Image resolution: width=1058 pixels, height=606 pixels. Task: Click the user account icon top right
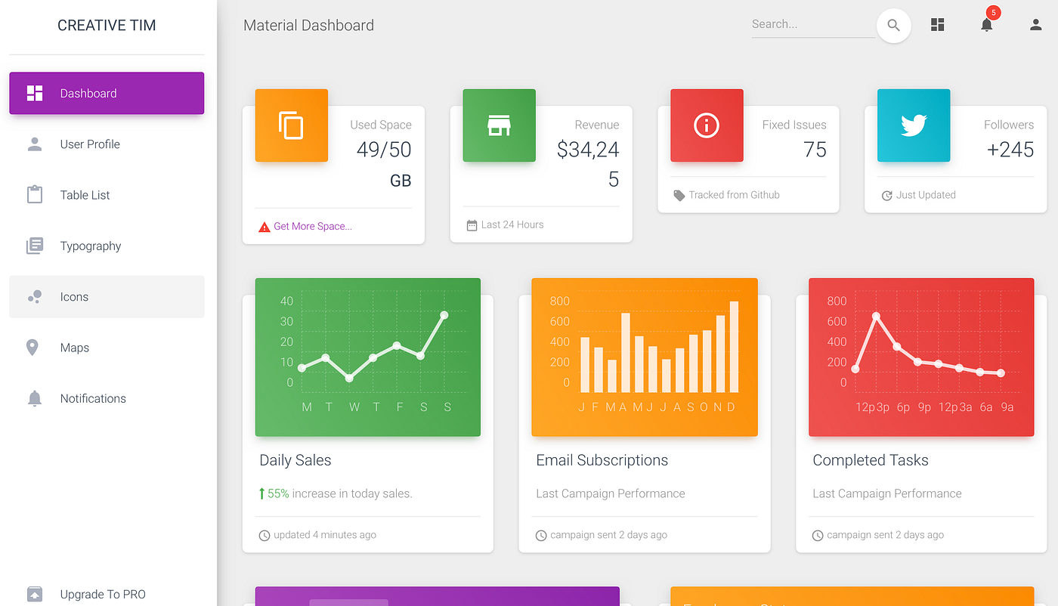coord(1035,25)
